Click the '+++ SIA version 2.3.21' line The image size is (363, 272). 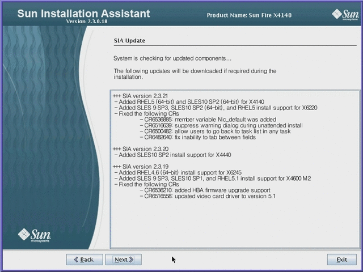pos(140,96)
